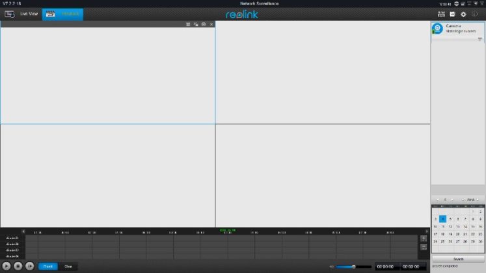The width and height of the screenshot is (486, 273).
Task: Select the Fluent stream quality button
Action: [x=48, y=266]
